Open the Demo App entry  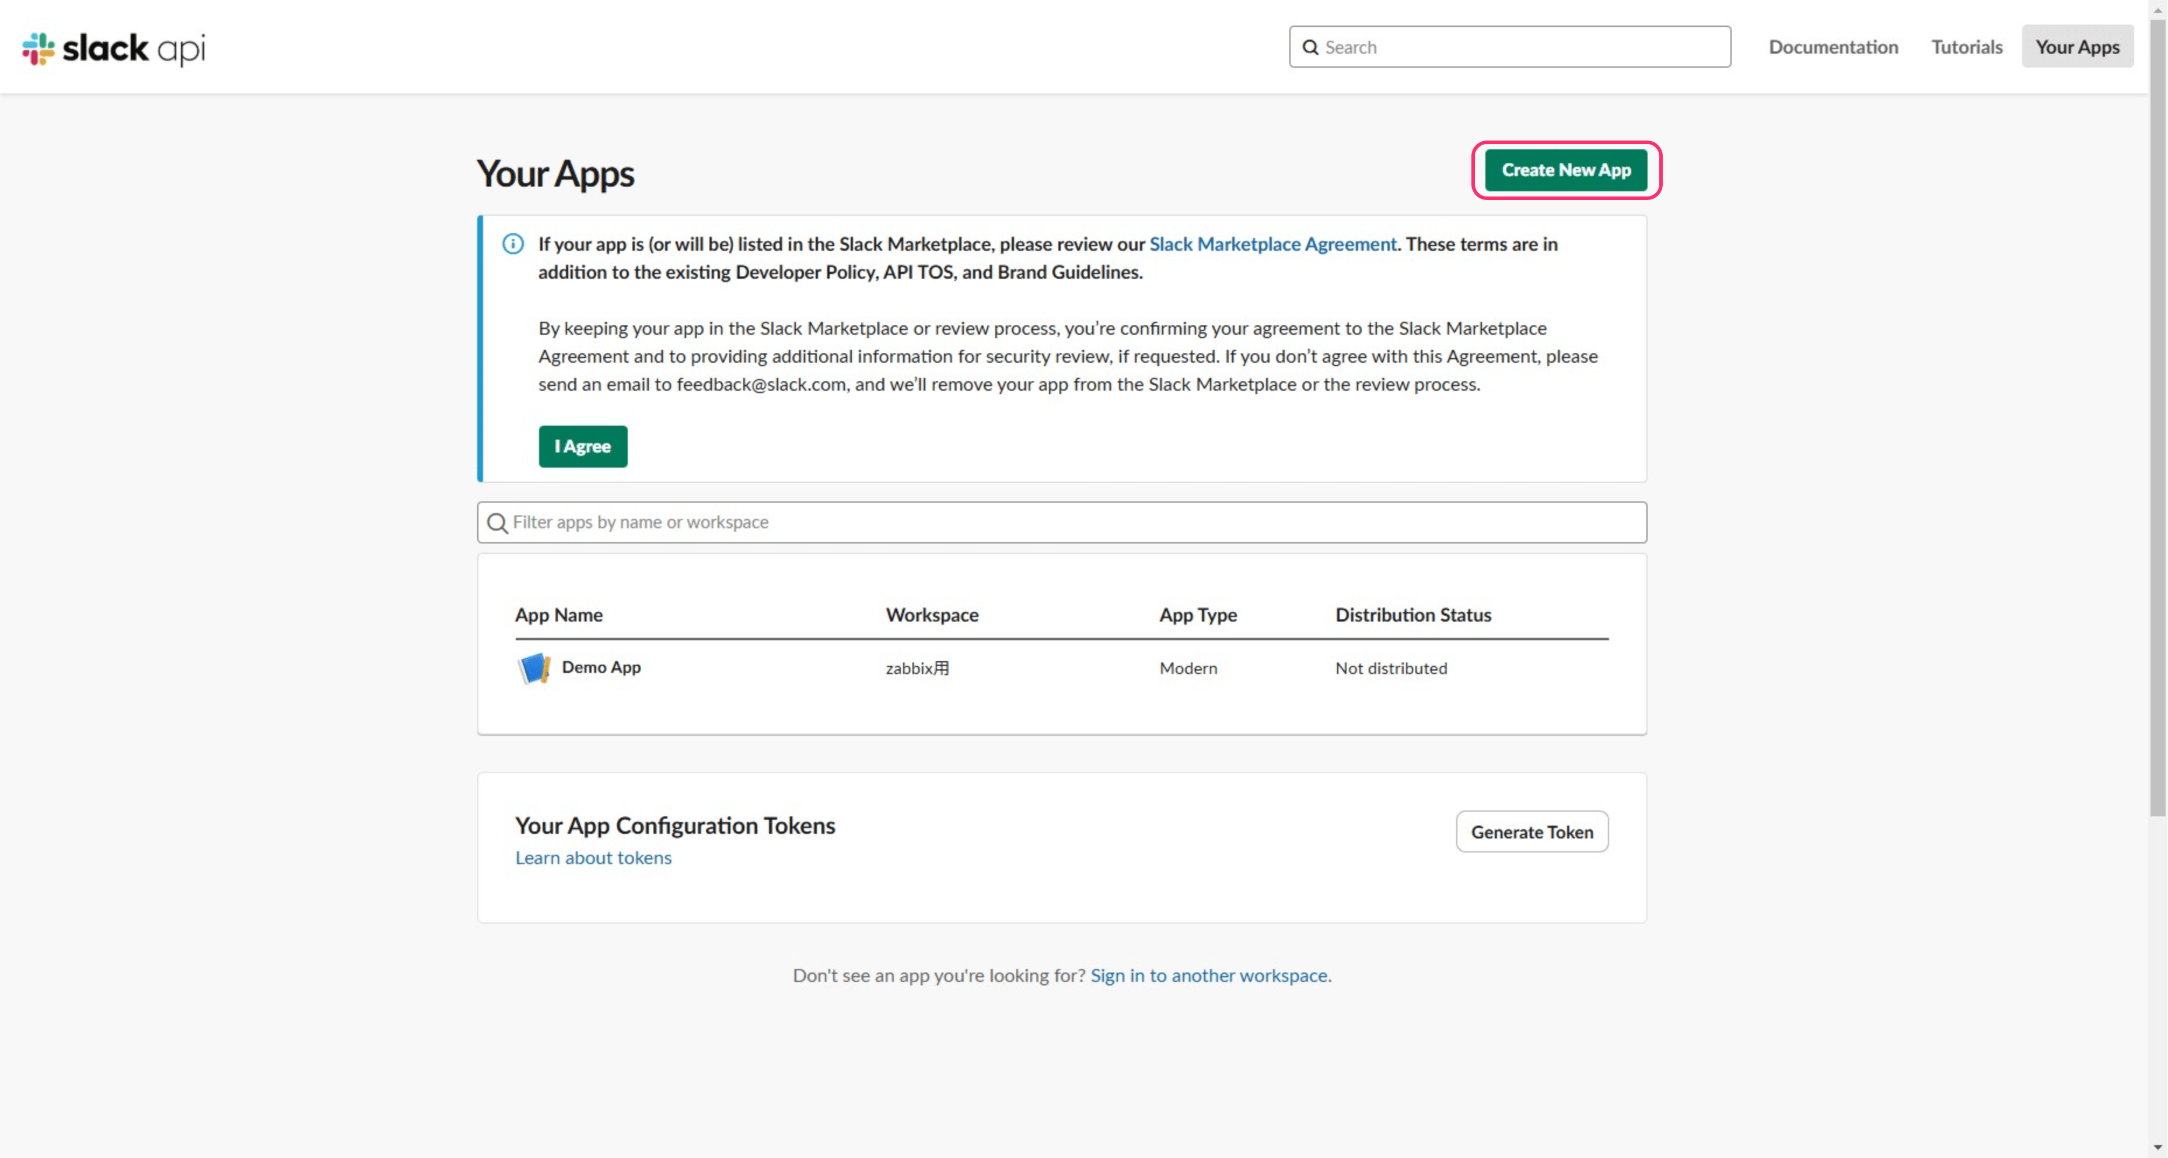[x=601, y=667]
